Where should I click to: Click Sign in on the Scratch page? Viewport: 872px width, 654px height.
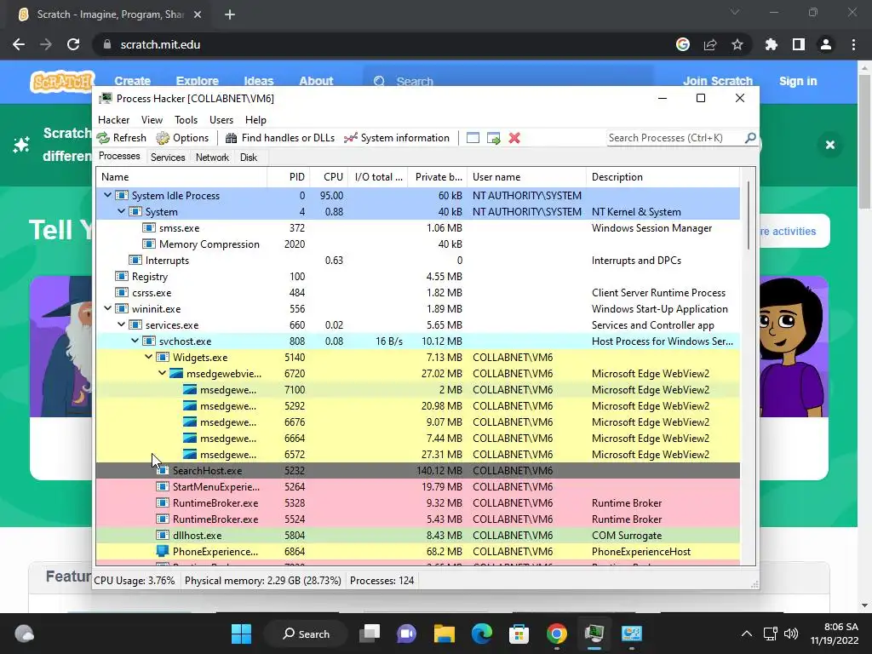click(x=798, y=81)
